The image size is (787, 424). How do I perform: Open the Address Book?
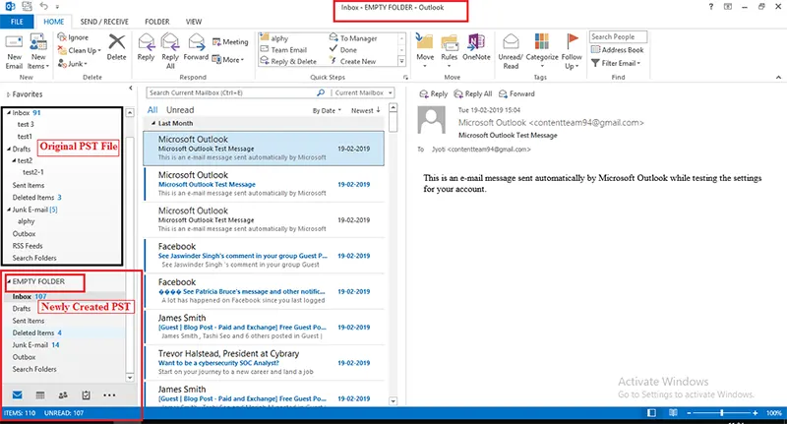618,49
